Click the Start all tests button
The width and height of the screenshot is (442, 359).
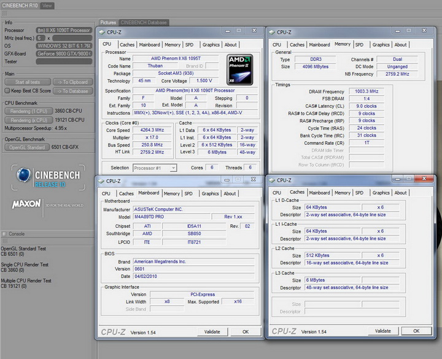coord(28,82)
